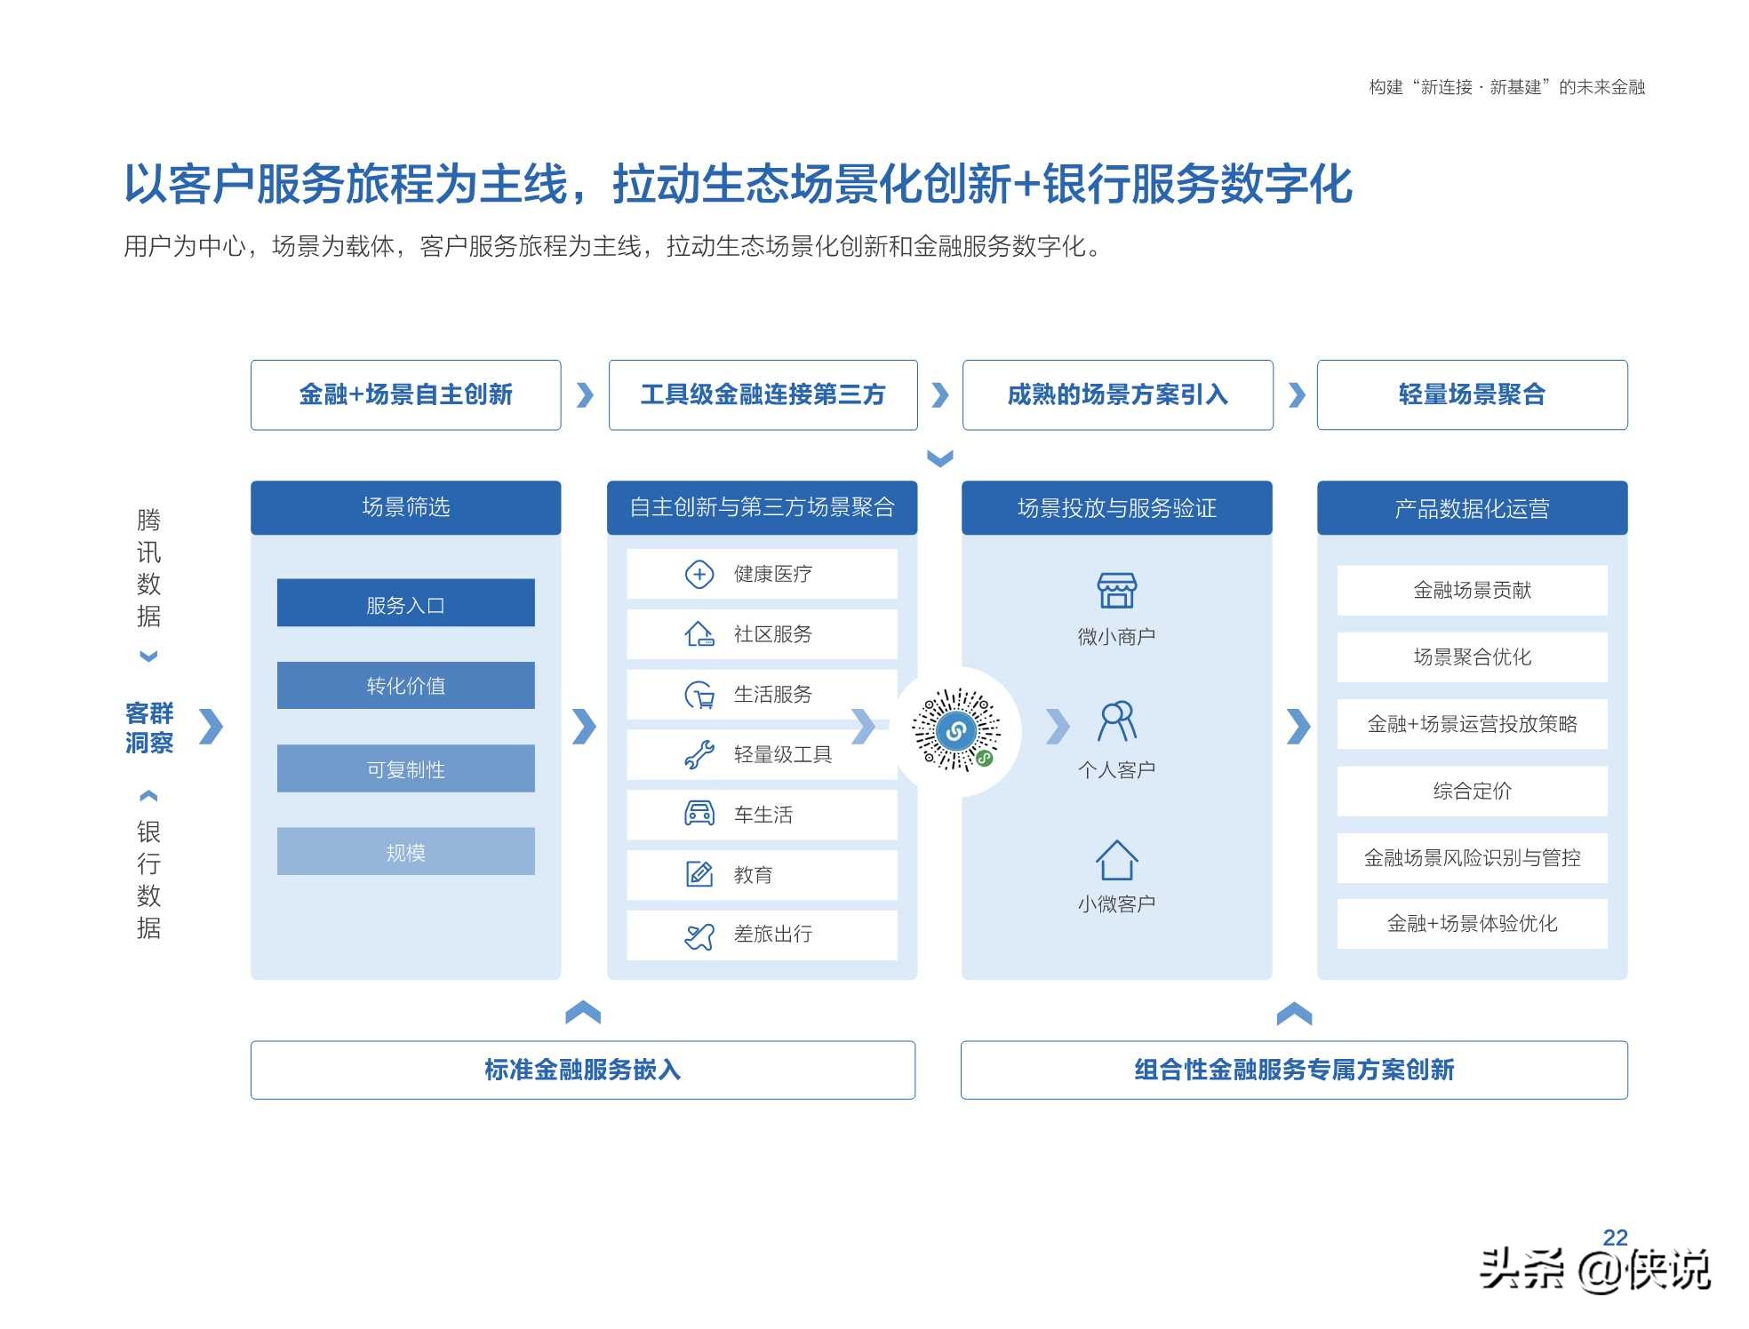Click the subtitle starting 用户为中心
The height and width of the screenshot is (1329, 1749).
tap(614, 246)
